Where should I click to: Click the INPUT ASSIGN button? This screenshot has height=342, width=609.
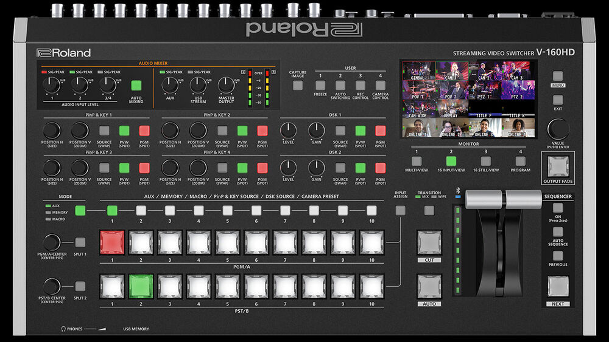(x=401, y=210)
